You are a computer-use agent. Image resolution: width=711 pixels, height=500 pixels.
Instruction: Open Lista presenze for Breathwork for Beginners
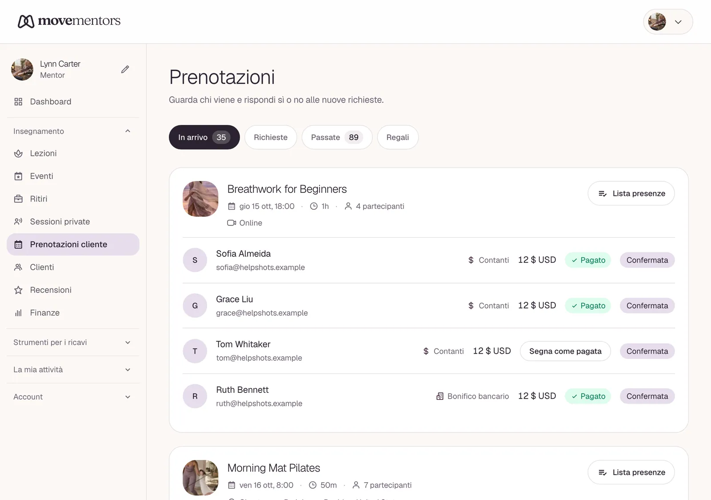click(631, 193)
